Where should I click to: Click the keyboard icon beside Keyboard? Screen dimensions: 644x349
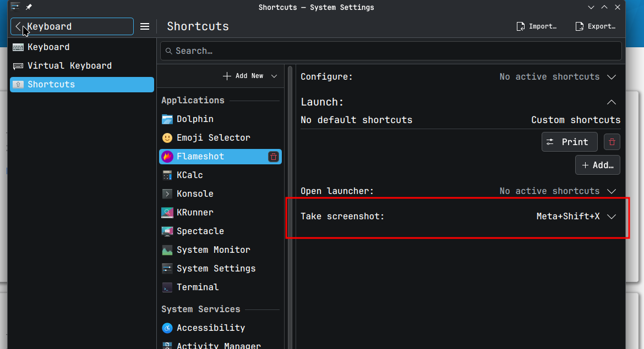[x=18, y=47]
